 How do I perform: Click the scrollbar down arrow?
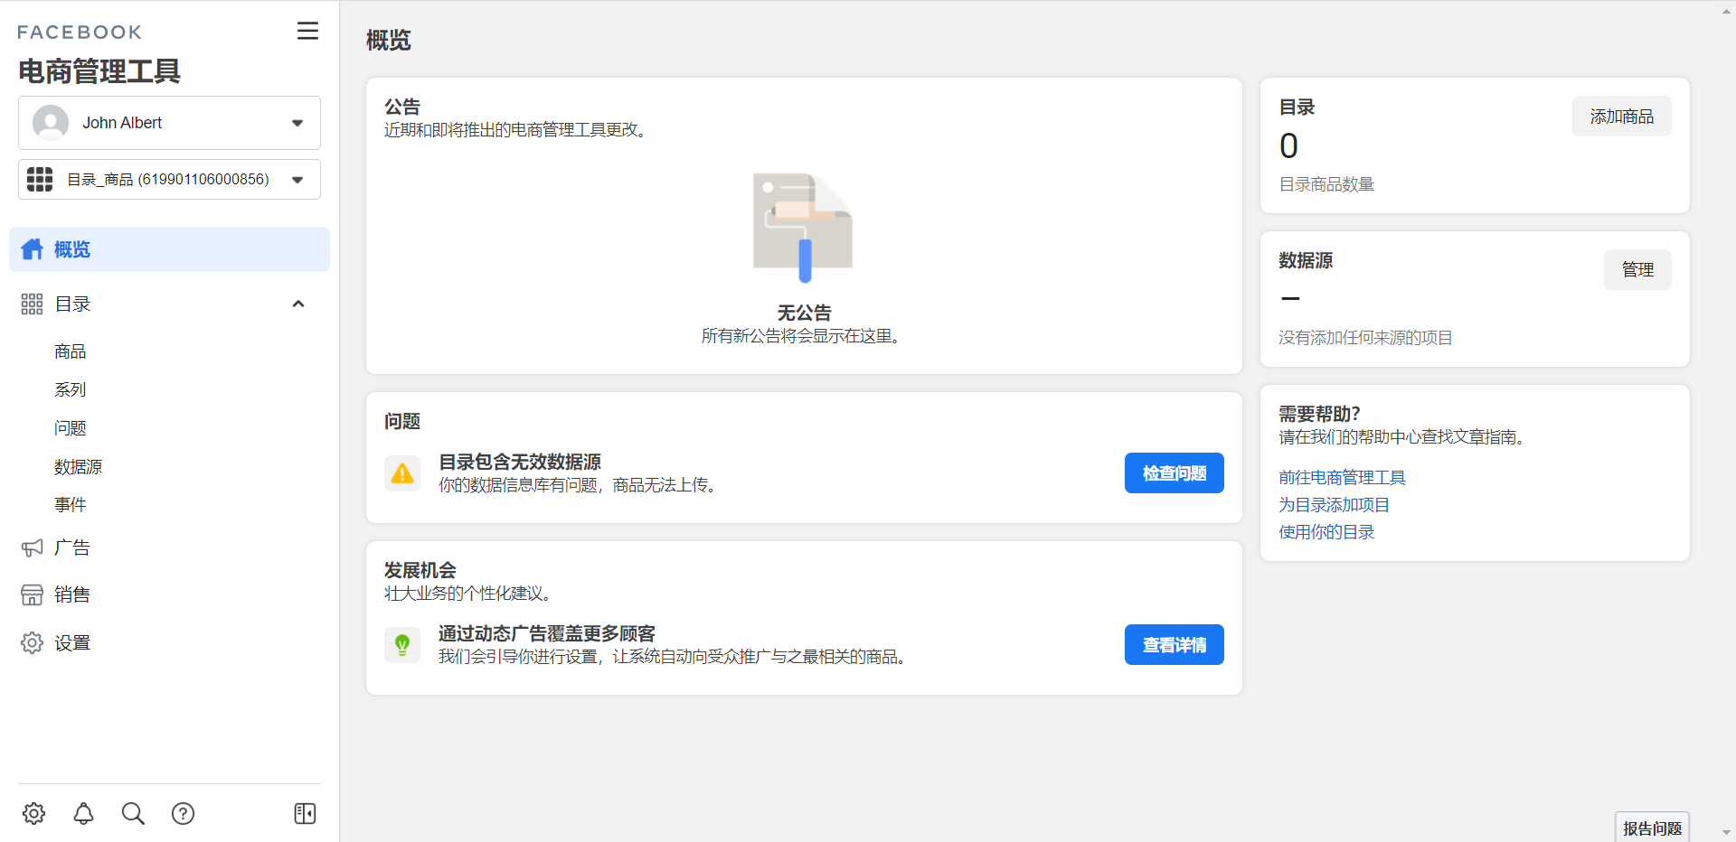coord(1726,832)
